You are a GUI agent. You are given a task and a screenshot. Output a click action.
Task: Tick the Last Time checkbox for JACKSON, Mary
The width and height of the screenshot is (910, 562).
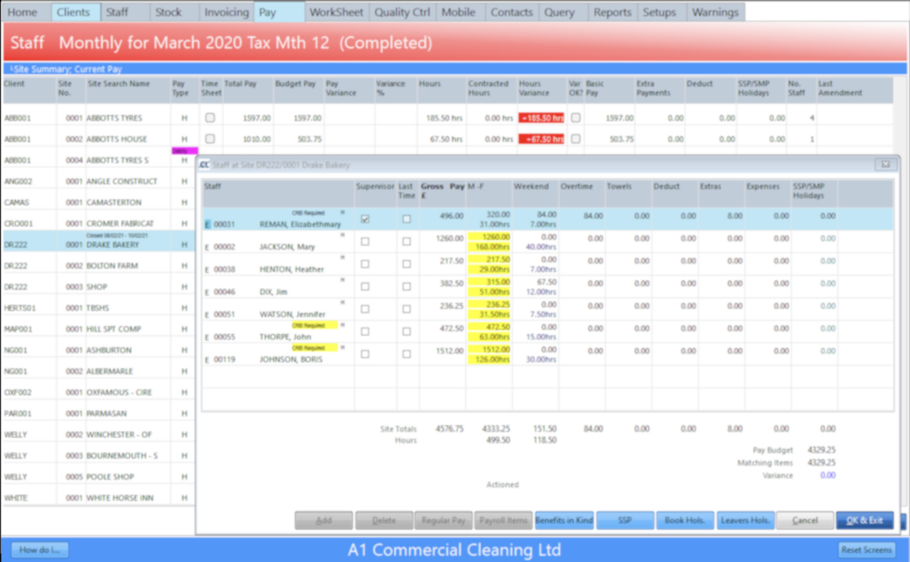408,243
